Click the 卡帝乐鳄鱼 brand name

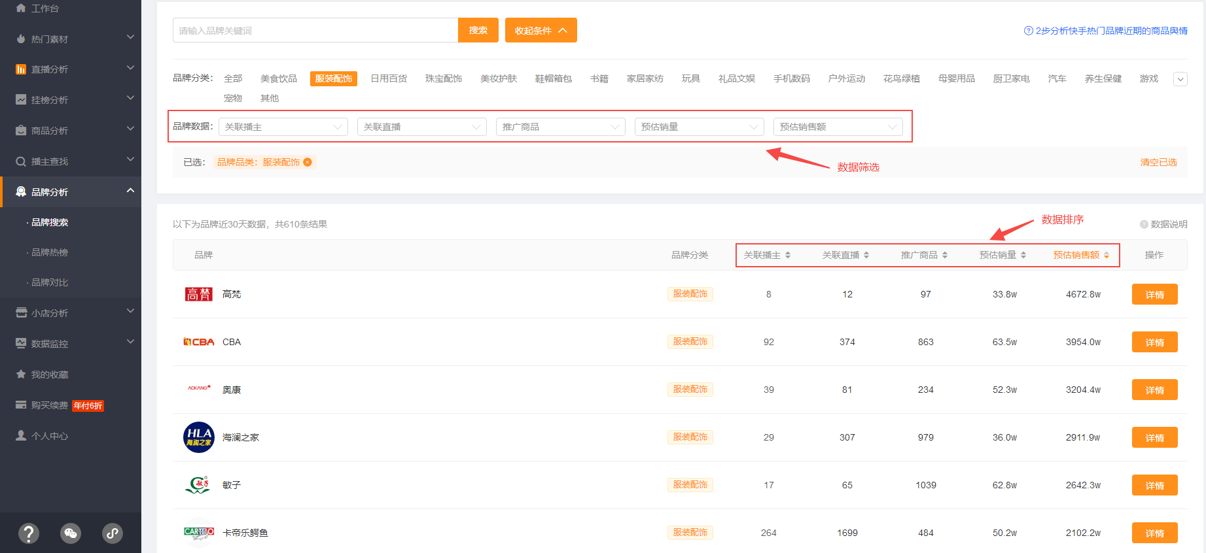pos(245,533)
